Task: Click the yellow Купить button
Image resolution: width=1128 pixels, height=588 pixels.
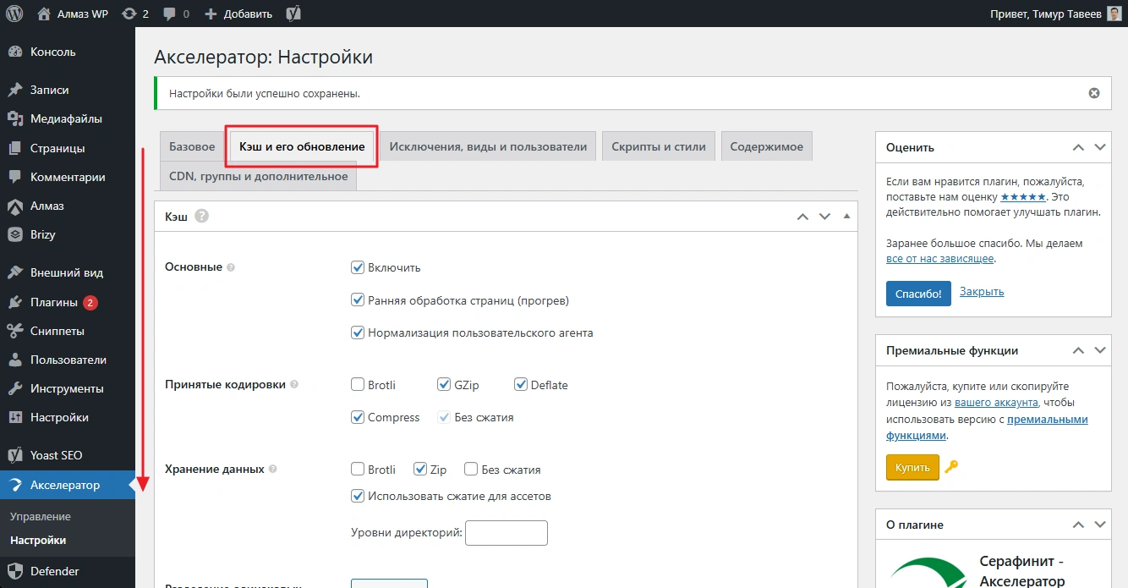Action: pyautogui.click(x=912, y=467)
